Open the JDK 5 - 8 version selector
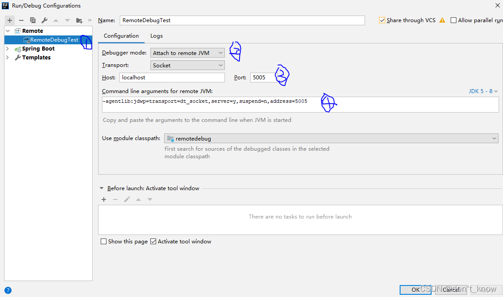 483,91
